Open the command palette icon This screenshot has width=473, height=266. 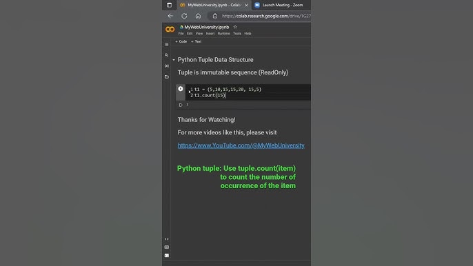coord(167,247)
